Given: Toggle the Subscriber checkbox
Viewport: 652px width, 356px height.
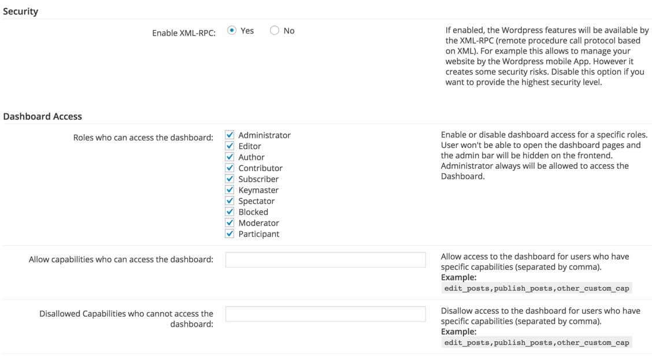Looking at the screenshot, I should (229, 179).
